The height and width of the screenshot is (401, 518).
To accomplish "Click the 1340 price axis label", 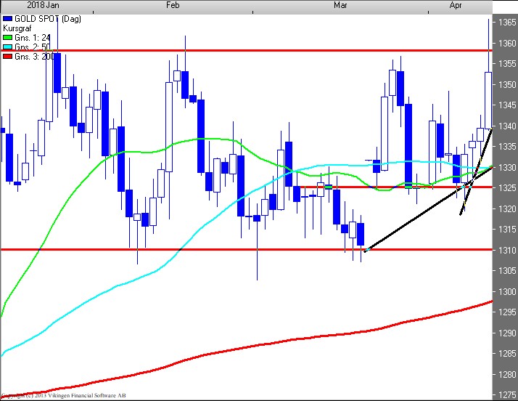I will 506,126.
